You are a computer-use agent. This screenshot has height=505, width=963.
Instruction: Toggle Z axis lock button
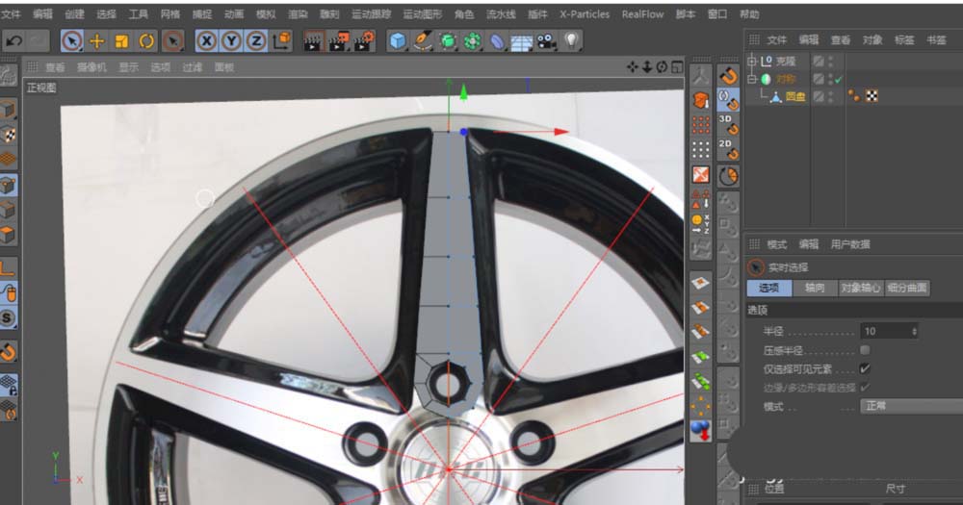[x=255, y=40]
